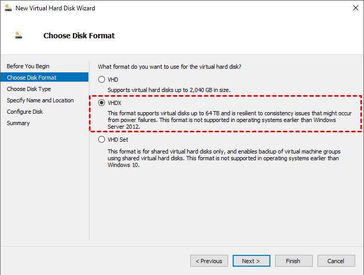Cancel the virtual hard disk wizard
The image size is (364, 275).
[x=336, y=261]
